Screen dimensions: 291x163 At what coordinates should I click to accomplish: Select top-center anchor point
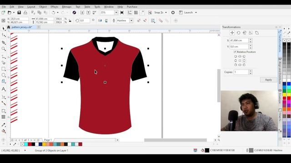(240, 56)
